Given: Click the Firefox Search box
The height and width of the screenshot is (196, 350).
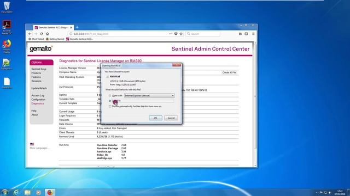Looking at the screenshot, I should tap(203, 34).
